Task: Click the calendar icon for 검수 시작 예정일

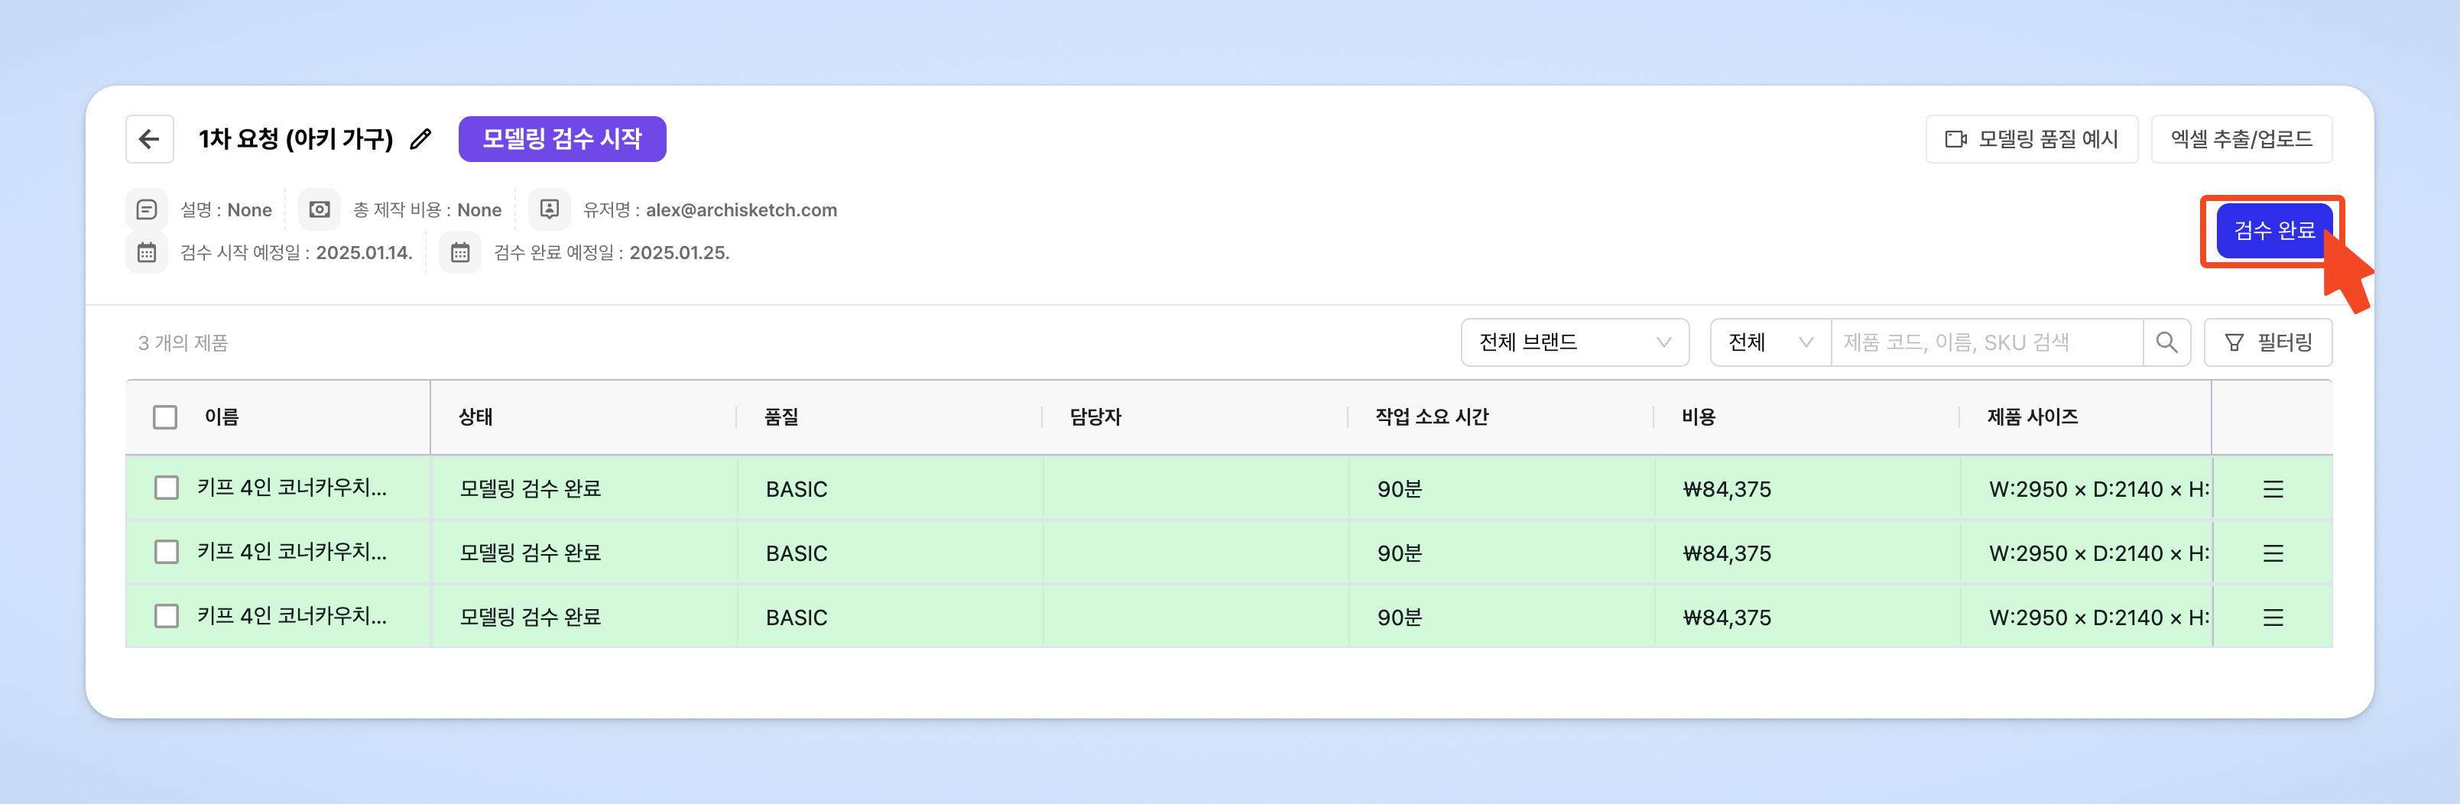Action: (x=147, y=253)
